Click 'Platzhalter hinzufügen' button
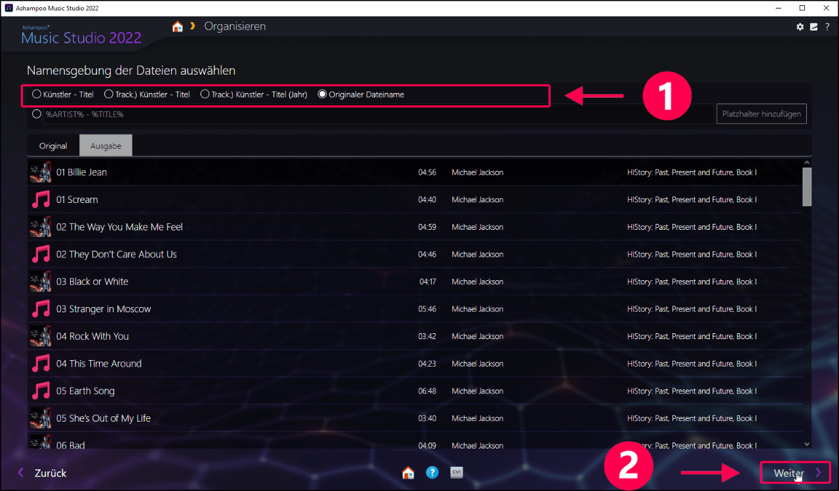 [x=762, y=114]
